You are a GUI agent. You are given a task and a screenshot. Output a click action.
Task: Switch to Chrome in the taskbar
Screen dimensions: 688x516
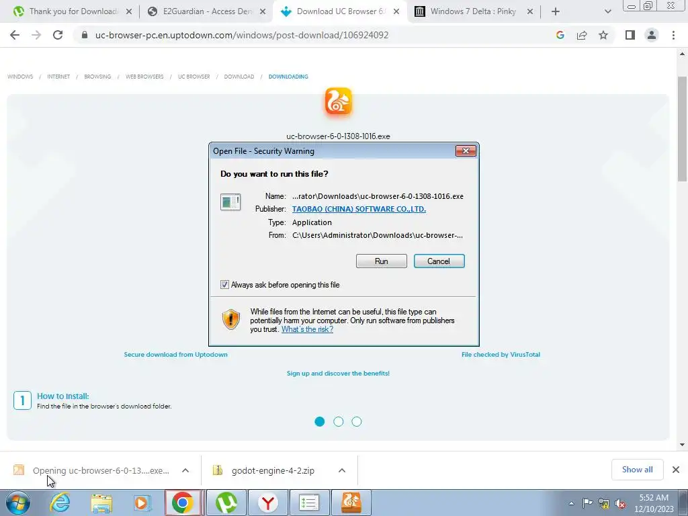tap(183, 503)
